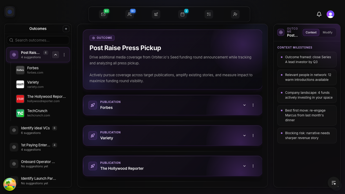Open the inbox with 9+ unread messages
The height and width of the screenshot is (194, 345).
[x=103, y=14]
